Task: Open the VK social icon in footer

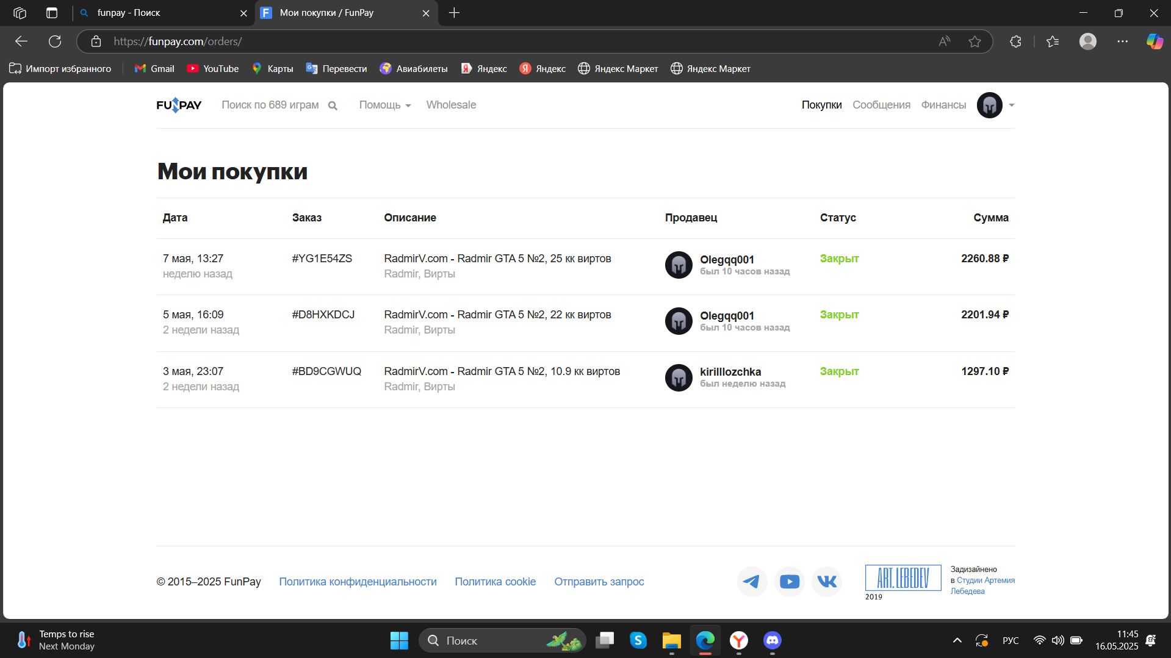Action: tap(827, 582)
